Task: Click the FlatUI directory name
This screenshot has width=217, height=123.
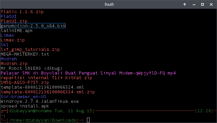Action: point(8,17)
